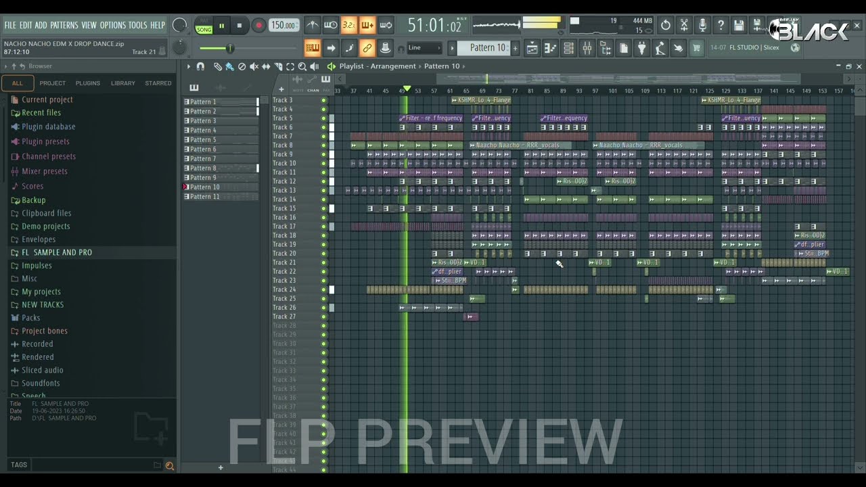
Task: Click the record button
Action: pos(258,26)
